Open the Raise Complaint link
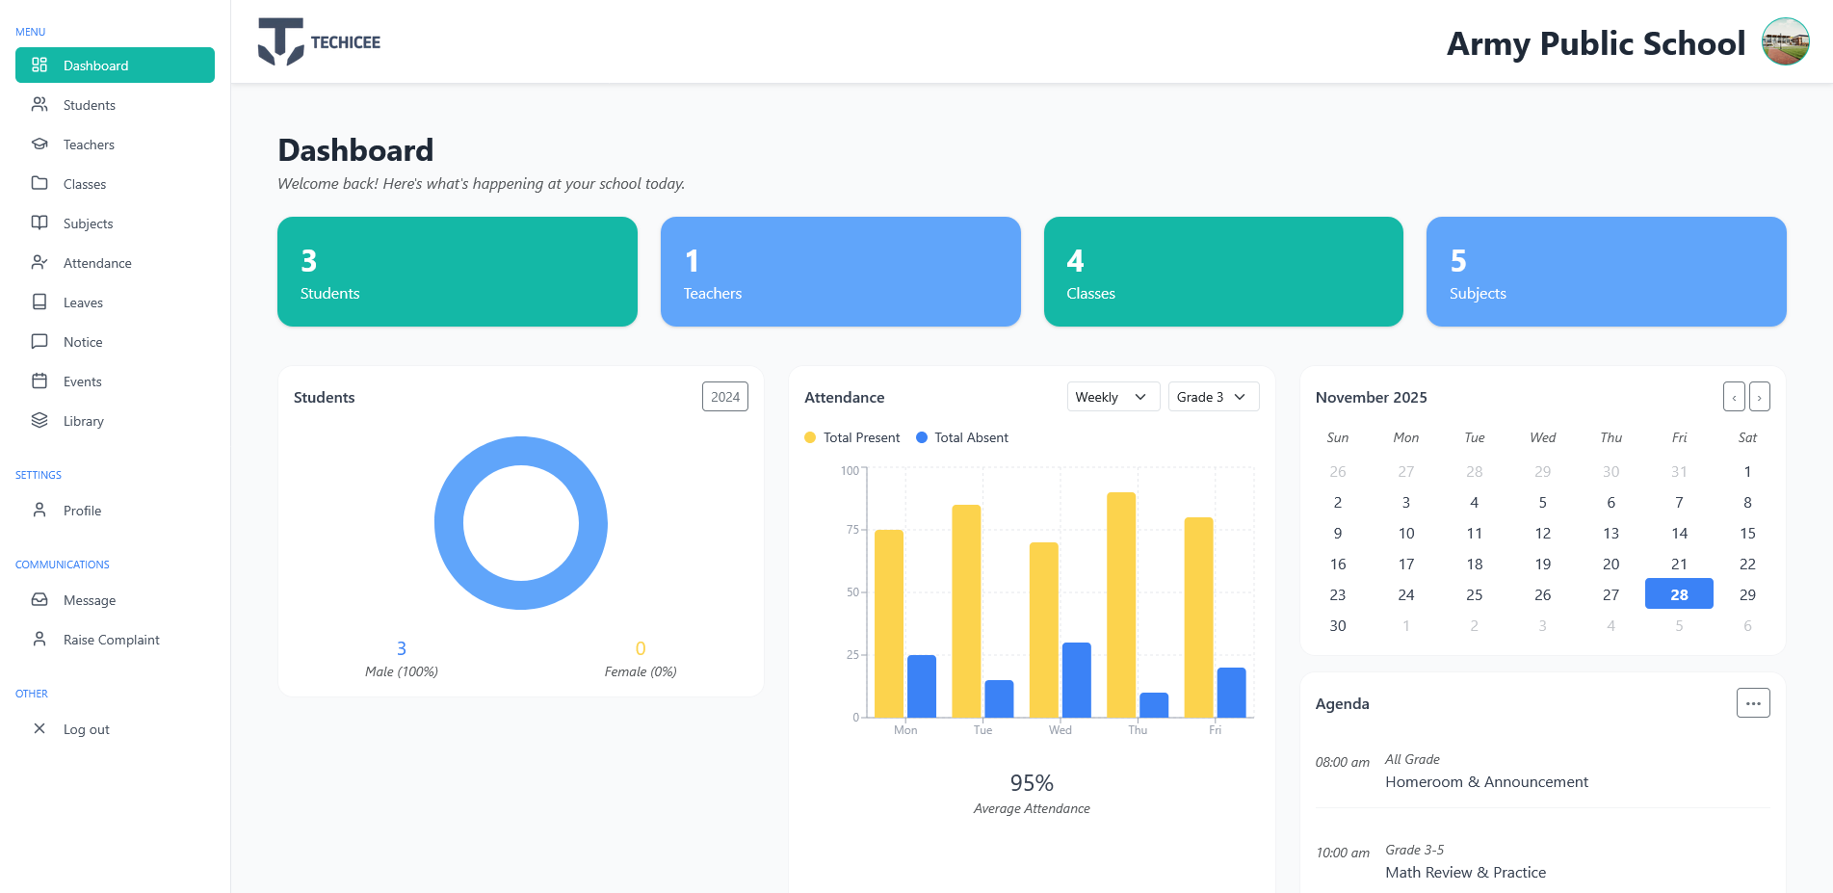Image resolution: width=1833 pixels, height=893 pixels. [112, 640]
